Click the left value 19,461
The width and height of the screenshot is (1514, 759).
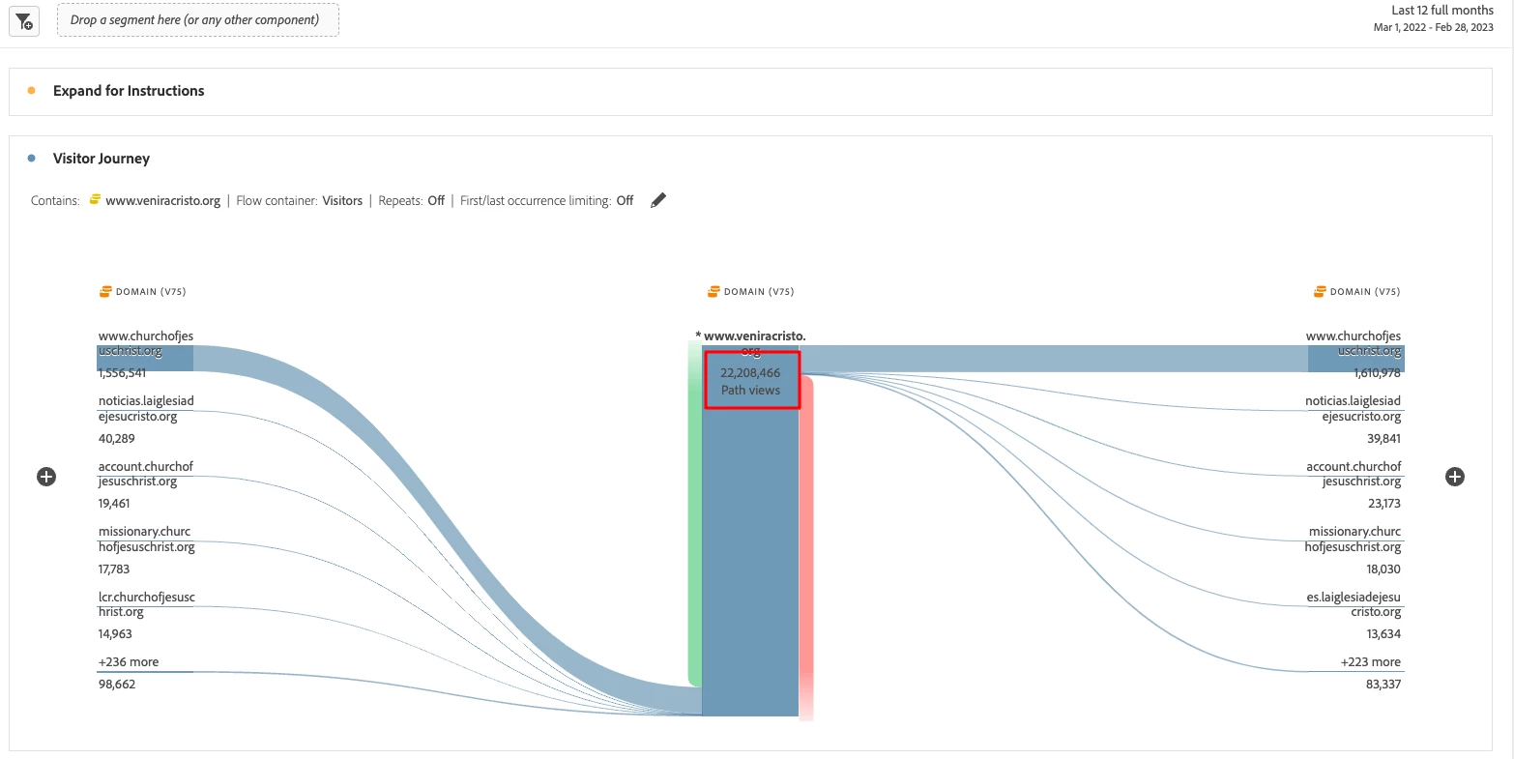(x=114, y=504)
